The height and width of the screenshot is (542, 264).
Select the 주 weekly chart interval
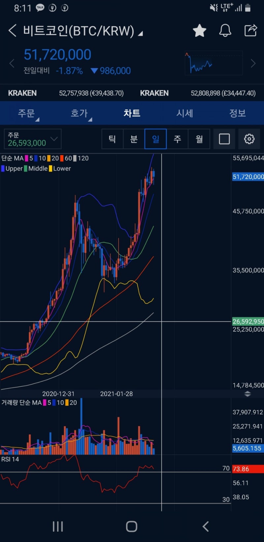tap(177, 139)
